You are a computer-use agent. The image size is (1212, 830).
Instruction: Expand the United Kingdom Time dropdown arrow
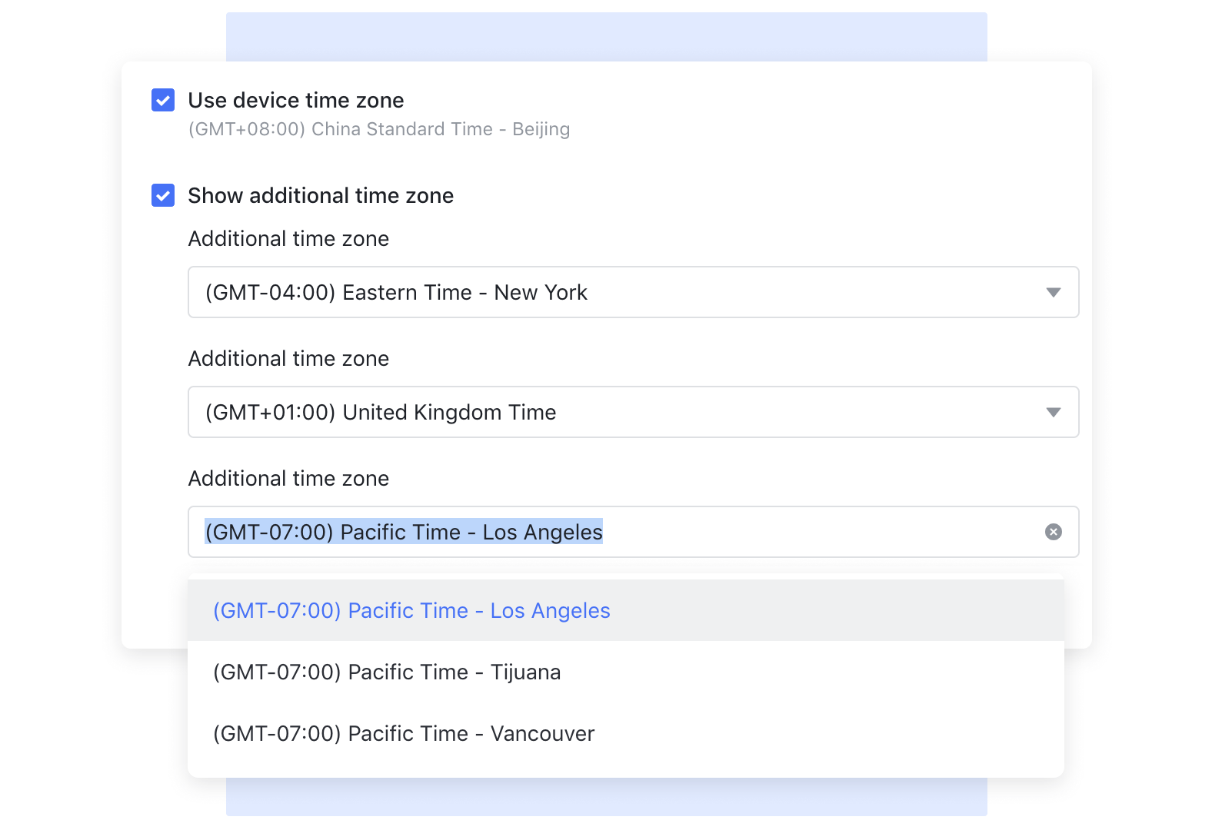(1053, 413)
